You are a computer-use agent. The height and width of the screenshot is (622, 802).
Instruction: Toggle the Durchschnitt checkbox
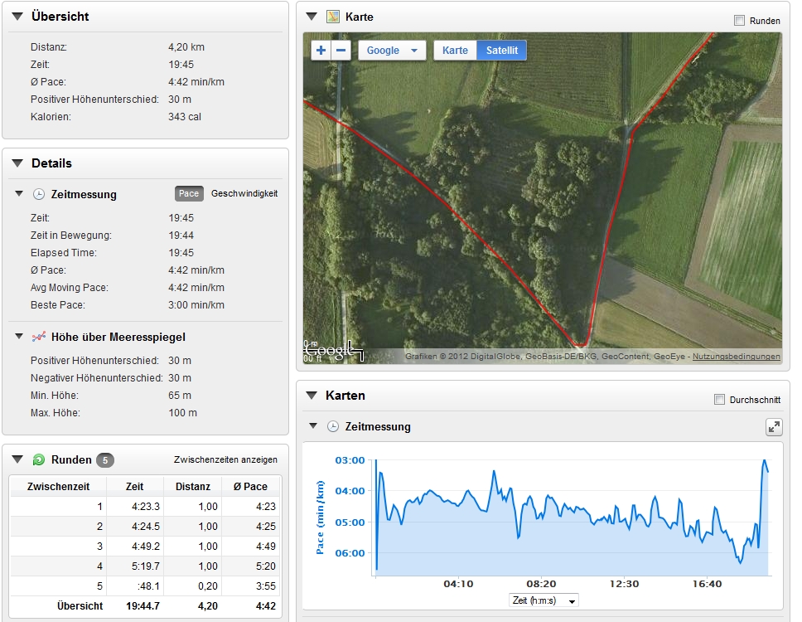click(x=719, y=400)
